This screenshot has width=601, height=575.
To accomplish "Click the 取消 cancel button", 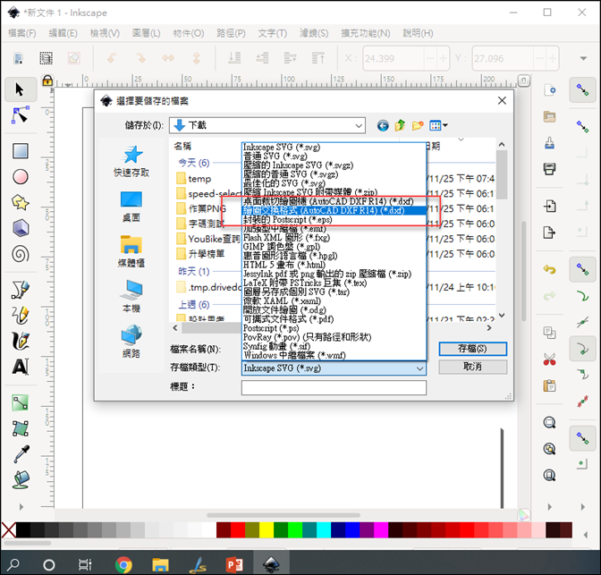I will point(472,367).
